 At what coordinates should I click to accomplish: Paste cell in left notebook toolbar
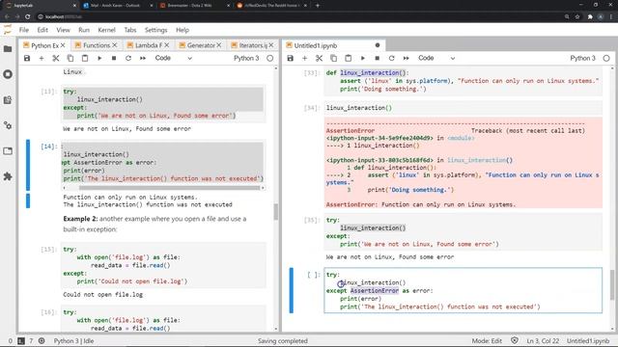click(x=85, y=58)
